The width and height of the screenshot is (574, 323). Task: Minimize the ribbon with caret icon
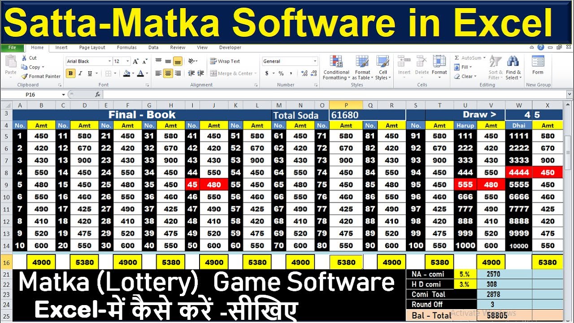[533, 48]
